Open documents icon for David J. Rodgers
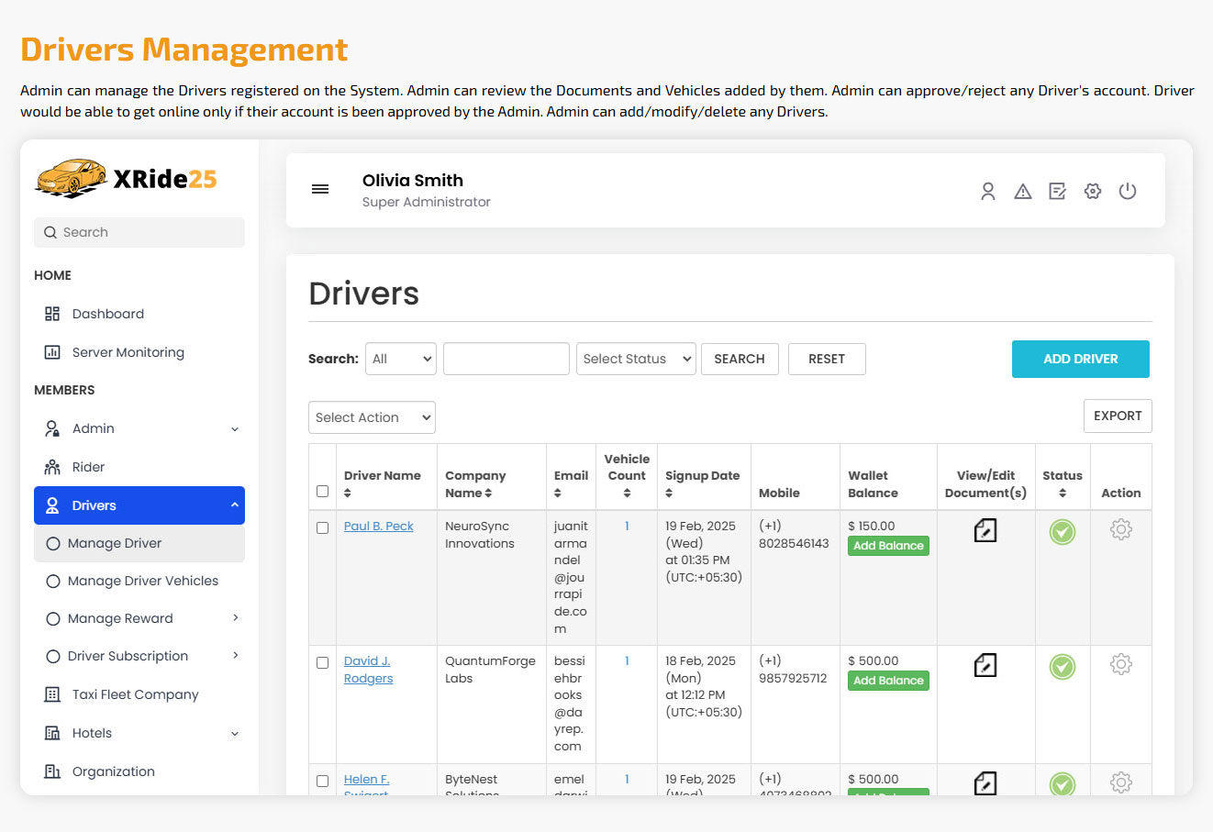1213x832 pixels. pos(985,665)
